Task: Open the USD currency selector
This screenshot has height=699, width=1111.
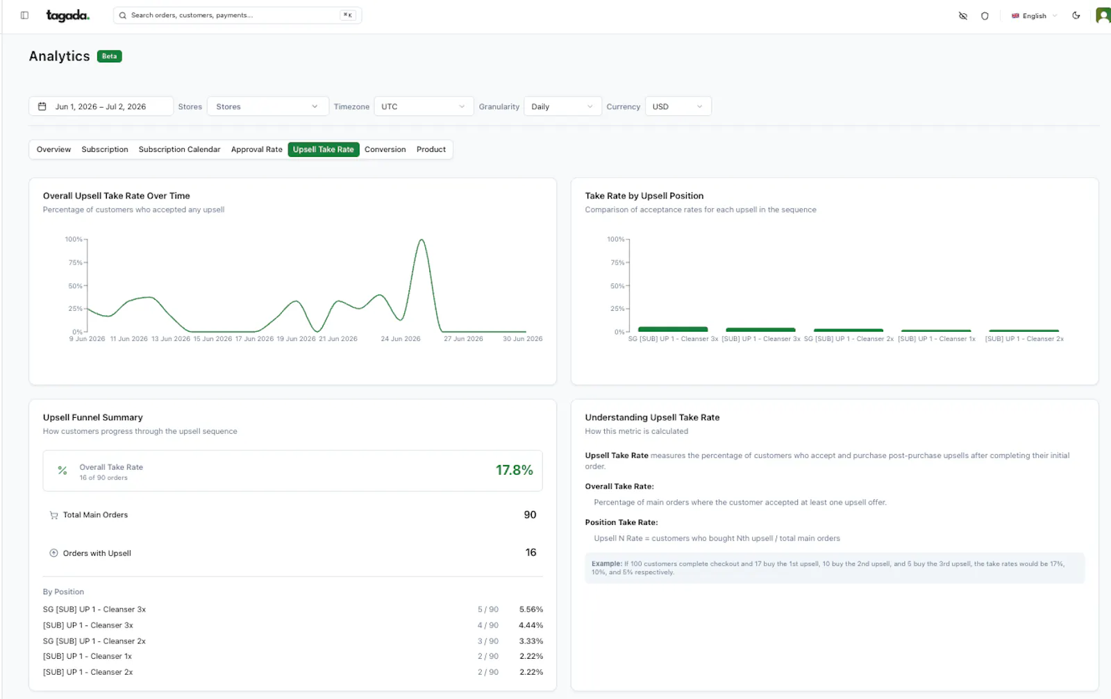Action: pos(678,106)
